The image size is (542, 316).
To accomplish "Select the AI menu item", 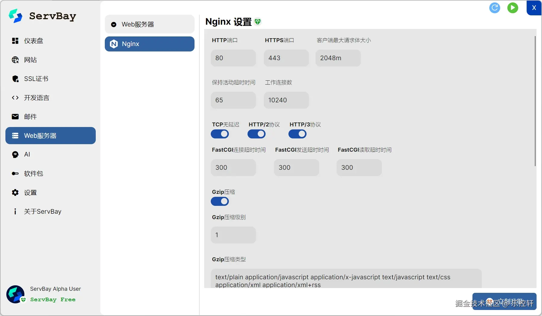I will [x=51, y=154].
